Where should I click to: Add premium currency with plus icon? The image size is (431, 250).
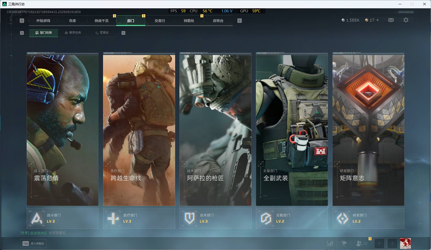click(x=377, y=20)
